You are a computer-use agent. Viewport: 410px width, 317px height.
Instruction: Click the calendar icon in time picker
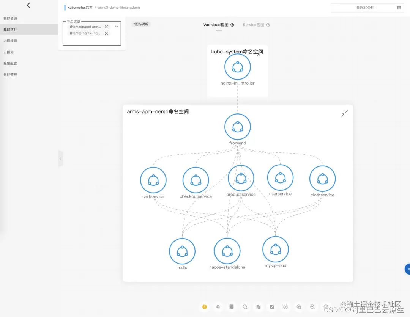tap(399, 8)
